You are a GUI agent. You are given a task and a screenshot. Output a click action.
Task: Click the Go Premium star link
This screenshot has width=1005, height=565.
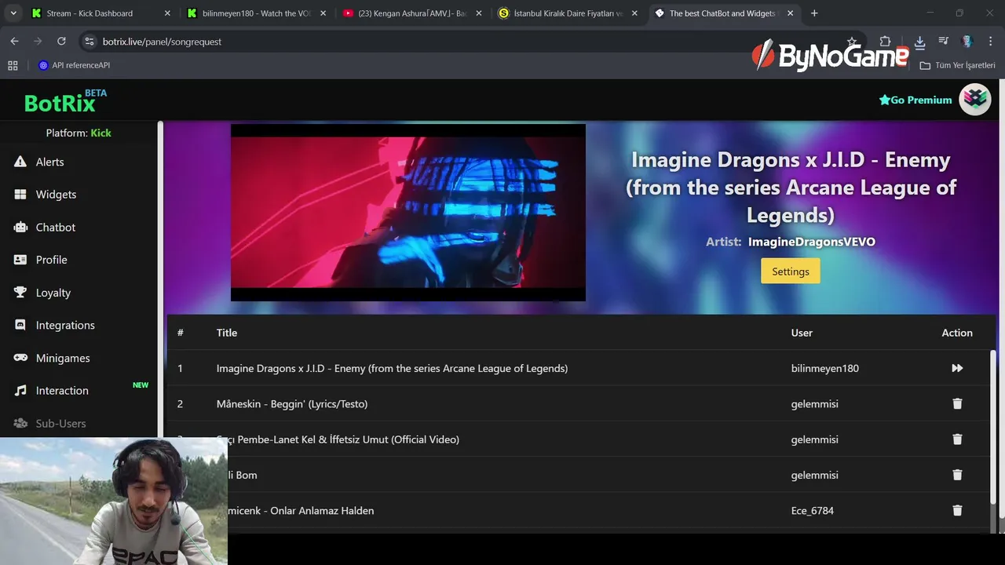(x=915, y=100)
